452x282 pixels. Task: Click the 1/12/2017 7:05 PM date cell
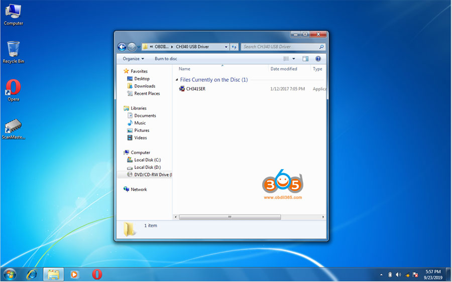coord(287,89)
